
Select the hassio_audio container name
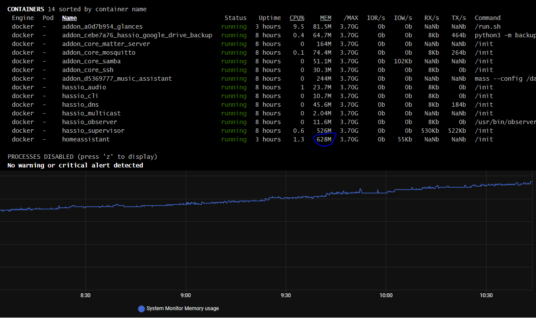[84, 87]
